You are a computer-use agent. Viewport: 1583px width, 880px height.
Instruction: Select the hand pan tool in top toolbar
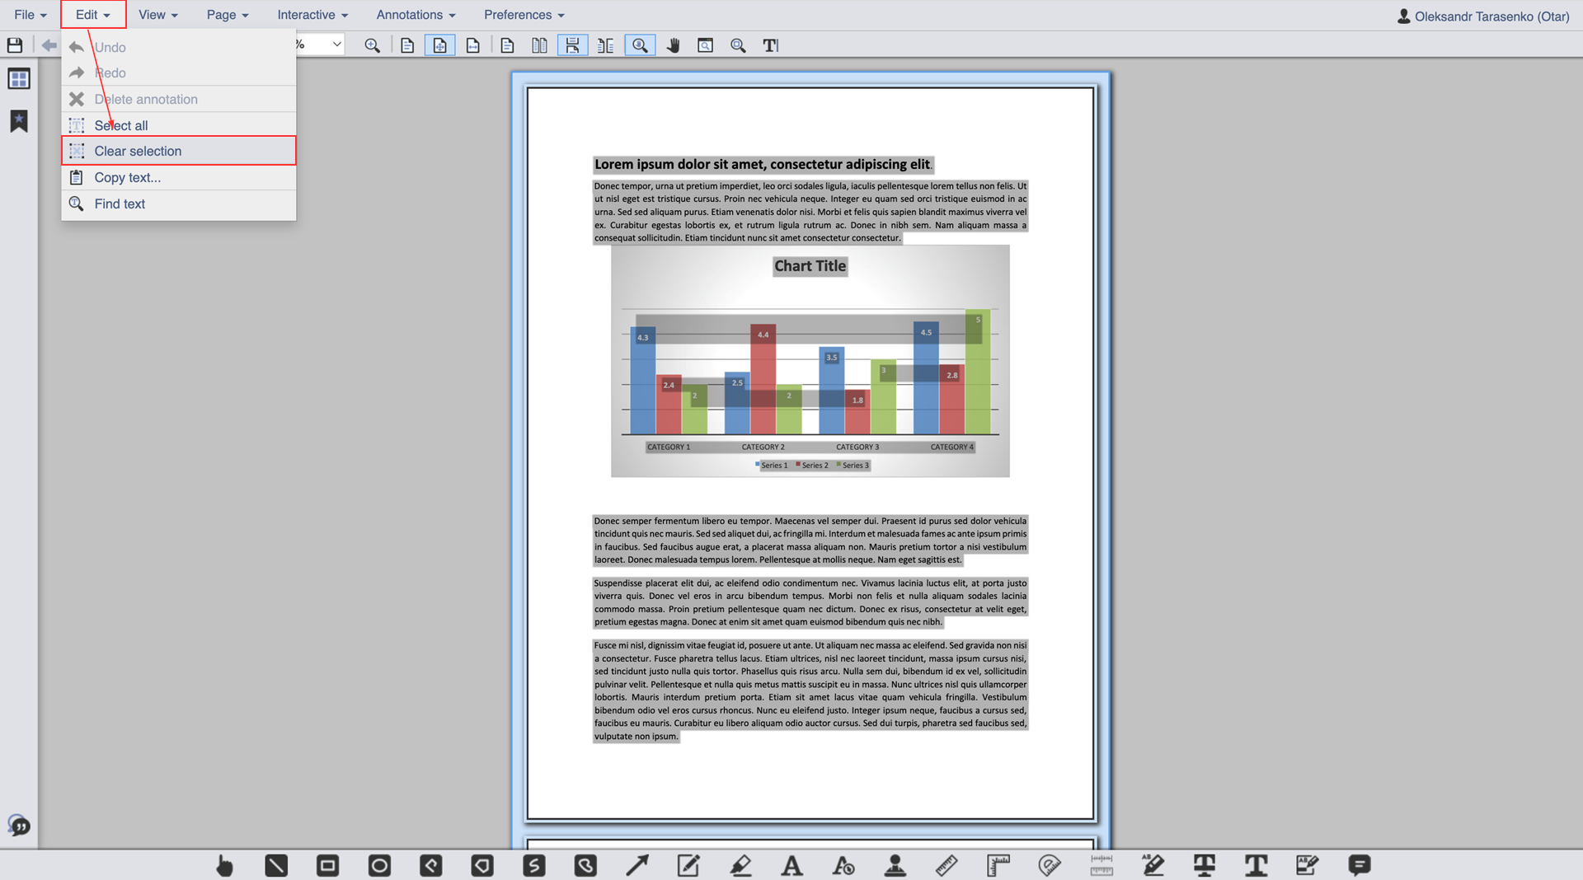point(673,45)
